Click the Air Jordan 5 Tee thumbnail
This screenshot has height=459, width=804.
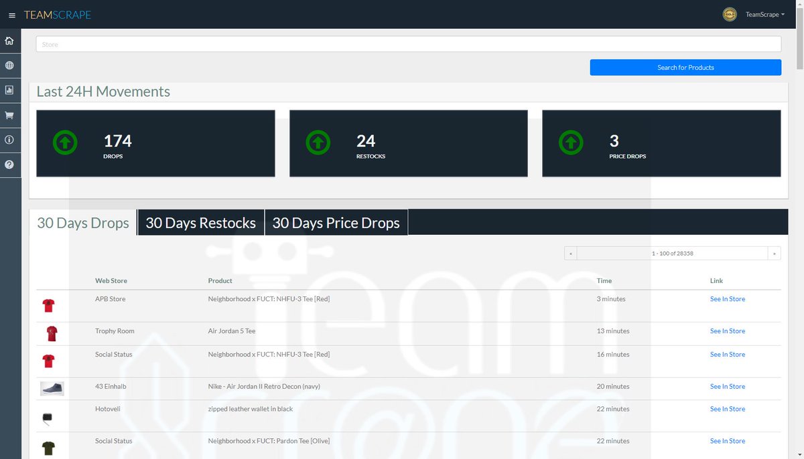pos(52,333)
